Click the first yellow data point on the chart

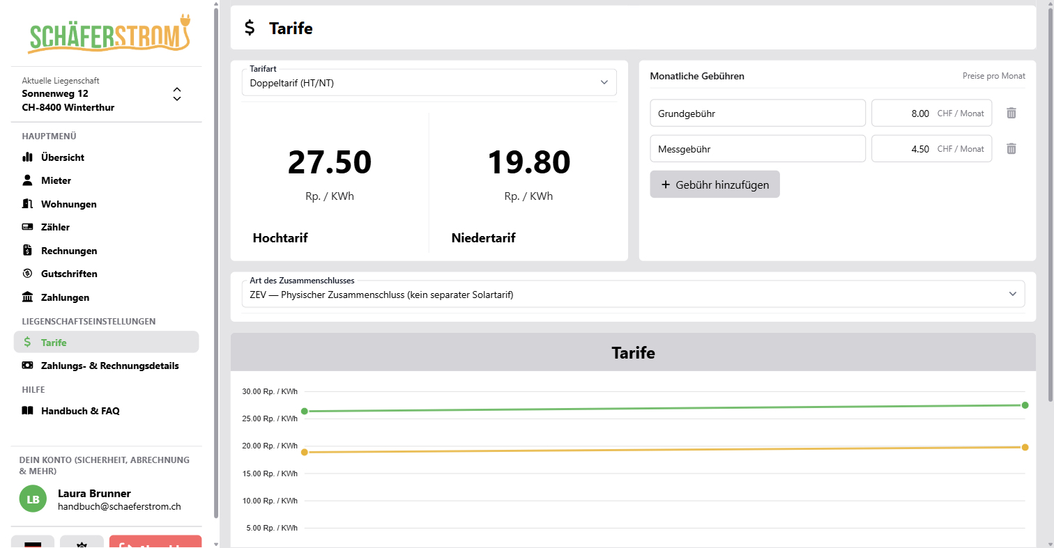[x=305, y=453]
